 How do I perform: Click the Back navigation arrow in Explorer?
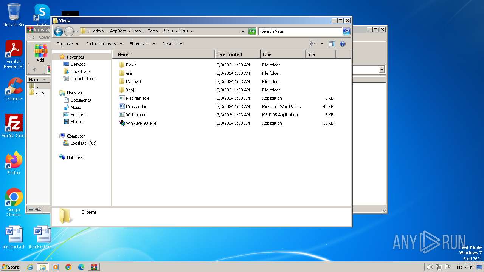coord(58,31)
